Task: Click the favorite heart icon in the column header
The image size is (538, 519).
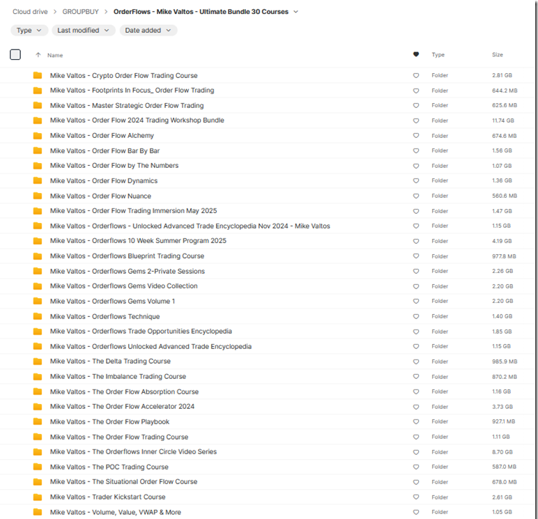Action: tap(416, 54)
